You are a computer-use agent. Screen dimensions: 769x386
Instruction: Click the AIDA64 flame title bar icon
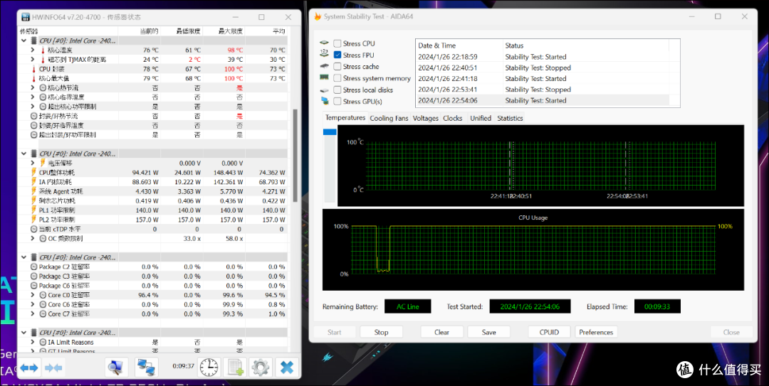318,16
